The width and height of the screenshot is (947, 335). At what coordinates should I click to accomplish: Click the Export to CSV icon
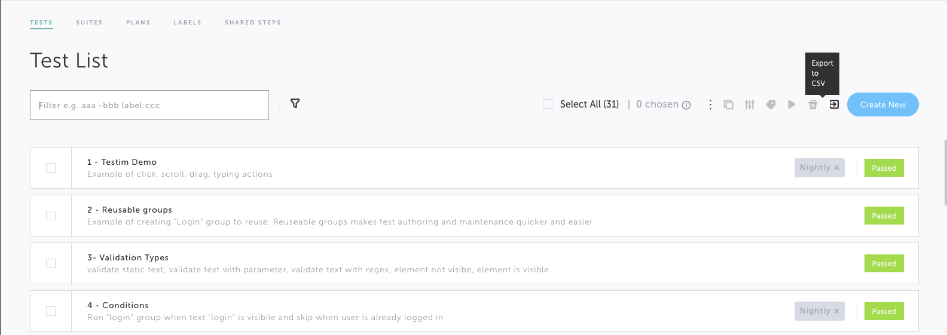pos(834,105)
